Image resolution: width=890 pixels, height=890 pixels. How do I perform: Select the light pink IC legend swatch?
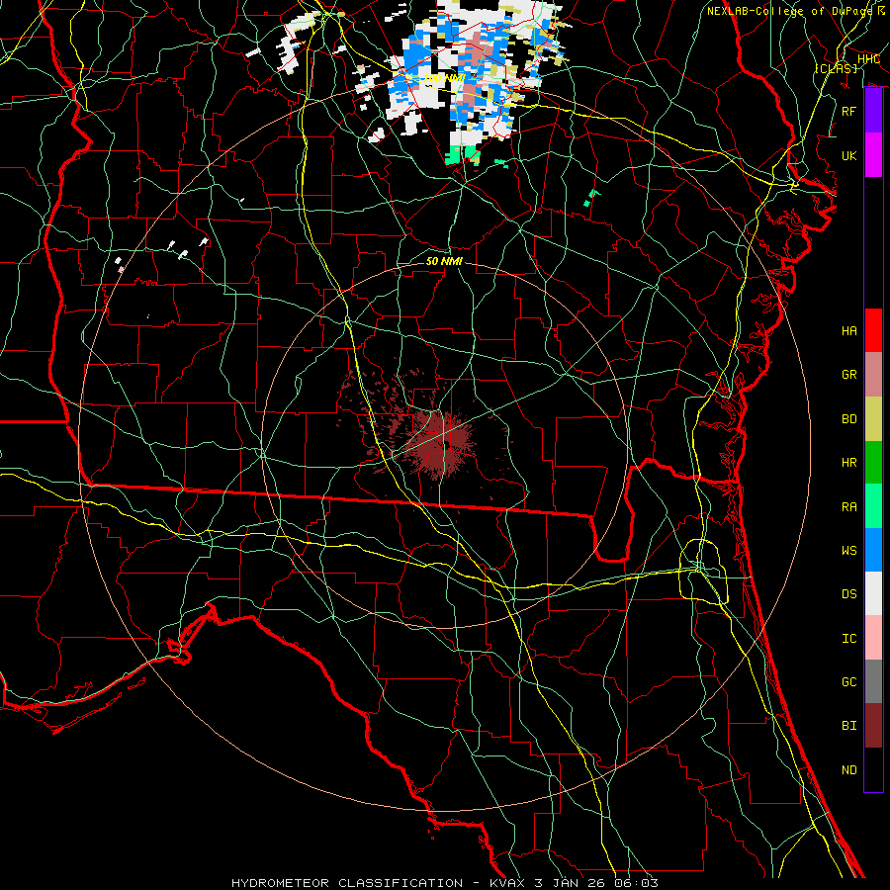point(873,638)
